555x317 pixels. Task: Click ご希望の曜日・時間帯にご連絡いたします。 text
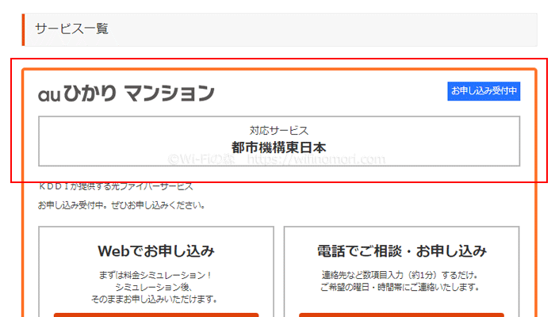tap(400, 287)
